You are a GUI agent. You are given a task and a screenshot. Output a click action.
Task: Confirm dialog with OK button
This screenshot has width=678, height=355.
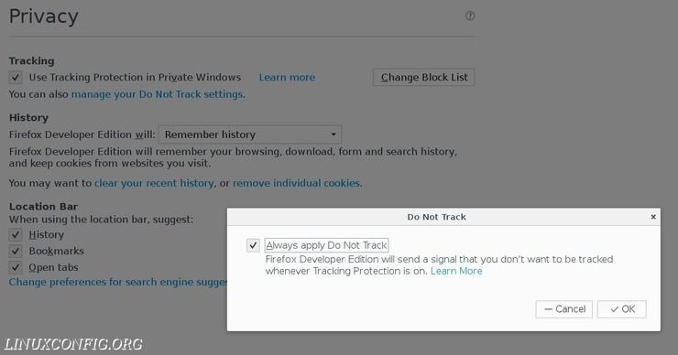tap(621, 309)
